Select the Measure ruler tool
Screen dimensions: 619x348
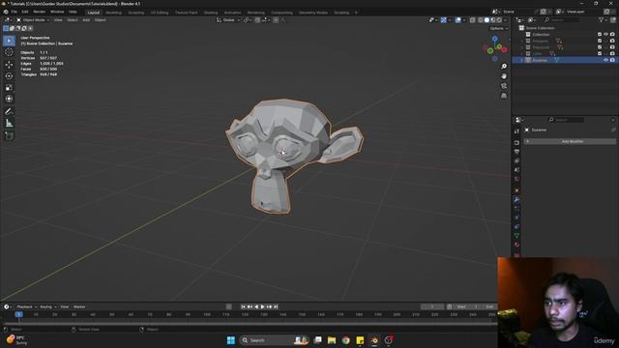(9, 124)
